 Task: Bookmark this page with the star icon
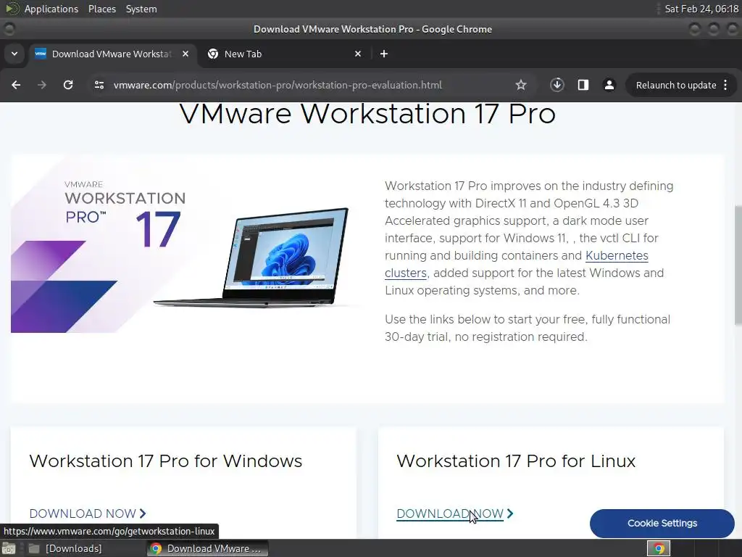point(521,85)
